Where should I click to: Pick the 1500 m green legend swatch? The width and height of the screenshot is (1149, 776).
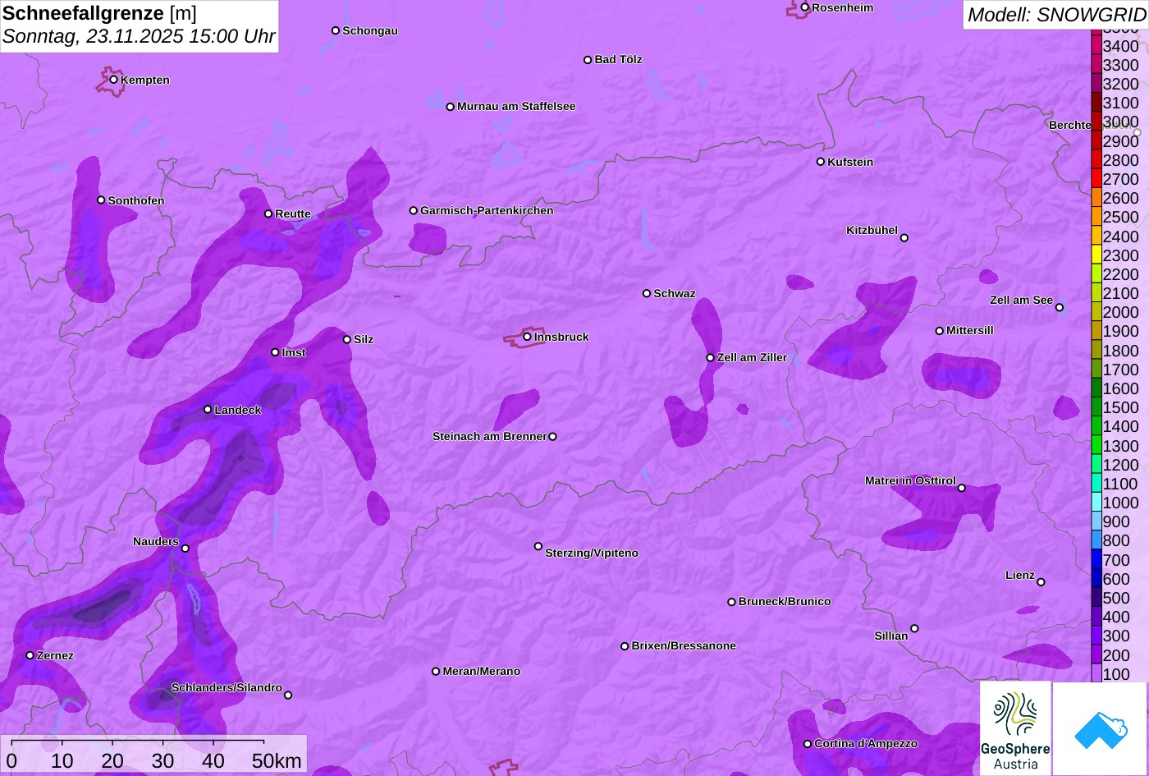1096,407
